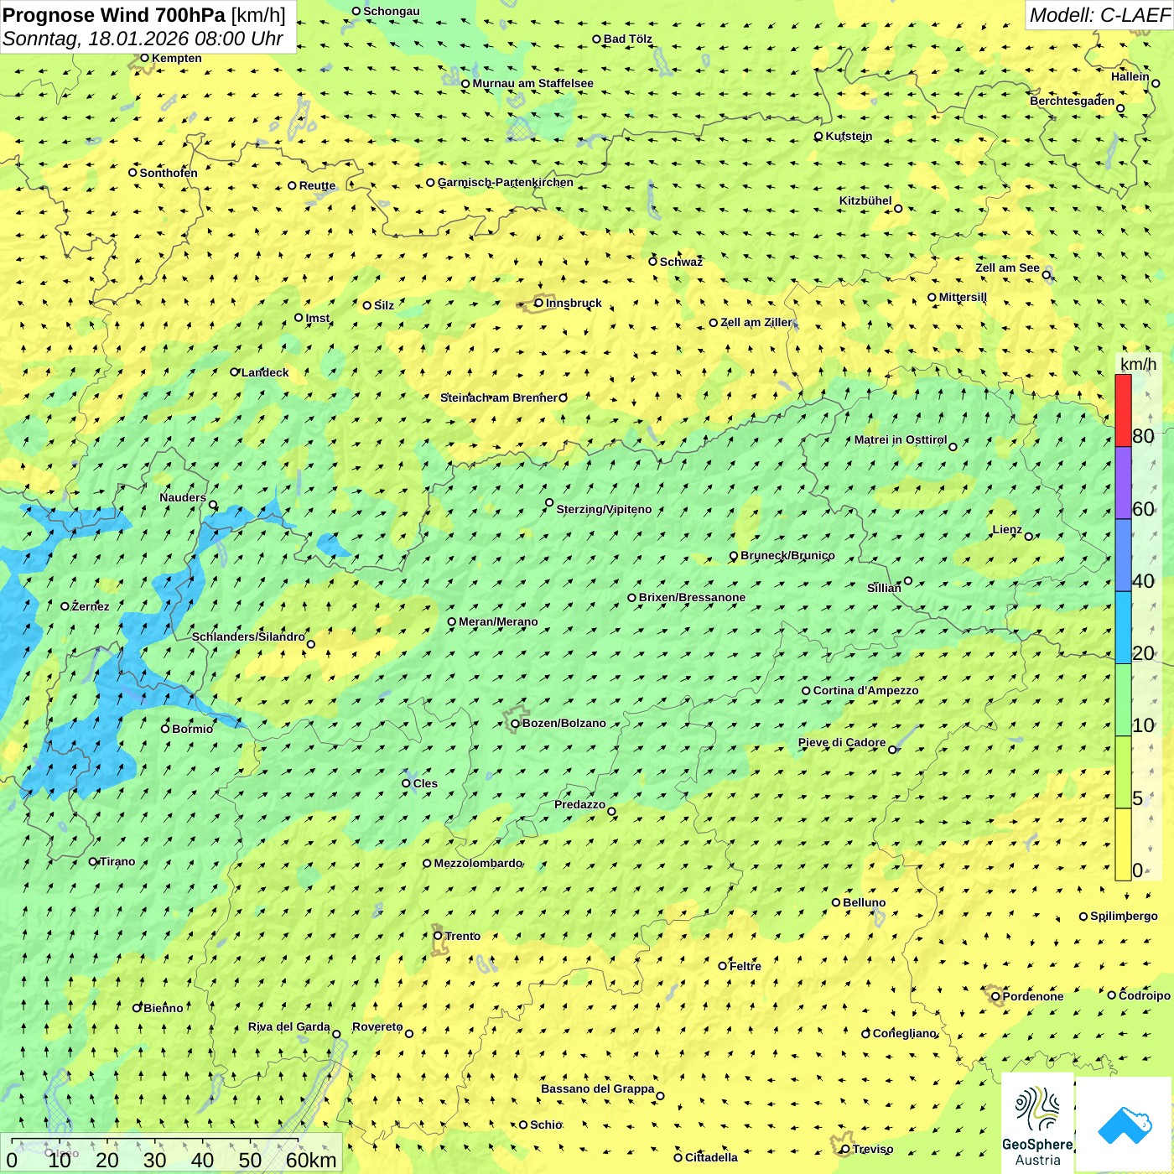Click the 'Garmisch-Partenkirchen' label
This screenshot has width=1174, height=1174.
point(506,182)
